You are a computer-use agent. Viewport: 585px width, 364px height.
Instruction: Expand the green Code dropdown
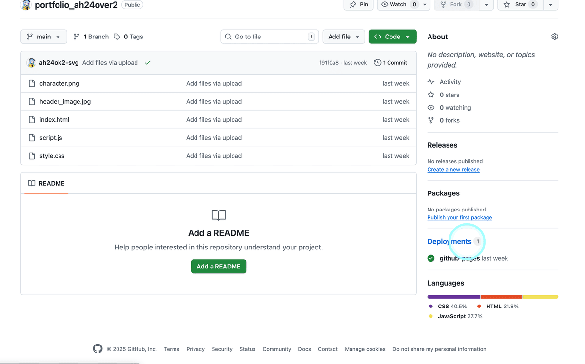point(392,37)
